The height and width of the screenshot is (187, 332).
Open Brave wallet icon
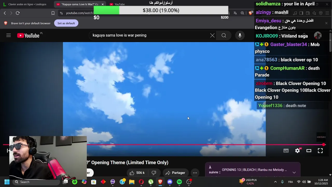(308, 13)
